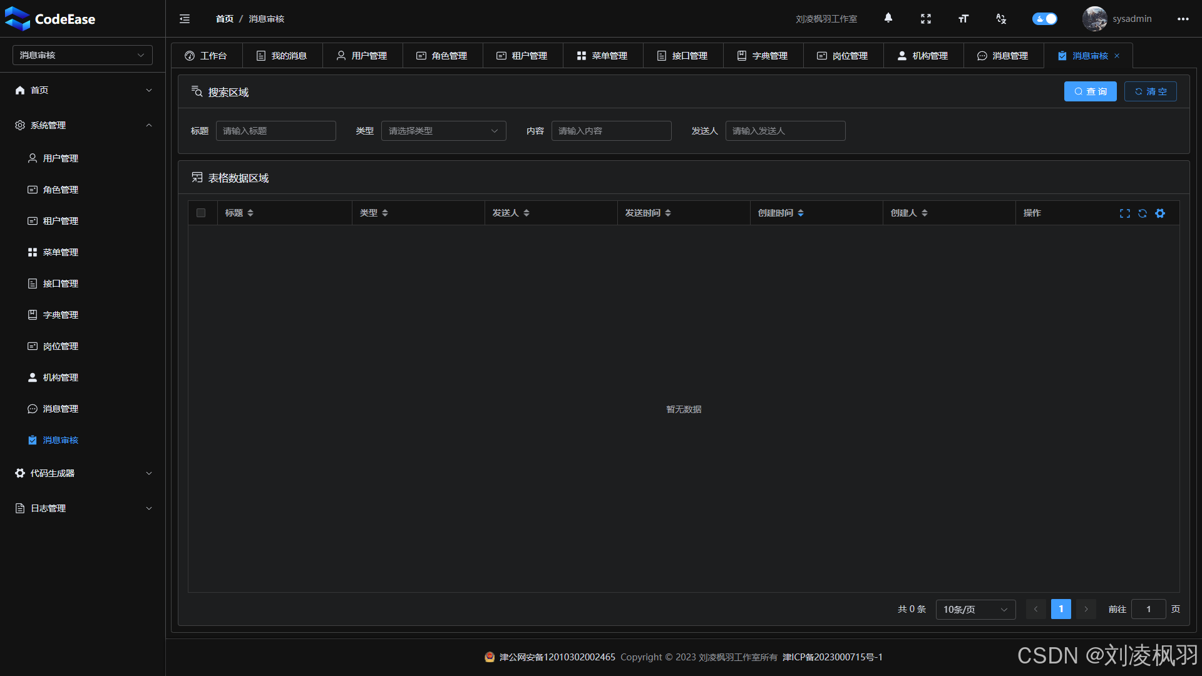
Task: Click table refresh icon in header row
Action: [x=1143, y=213]
